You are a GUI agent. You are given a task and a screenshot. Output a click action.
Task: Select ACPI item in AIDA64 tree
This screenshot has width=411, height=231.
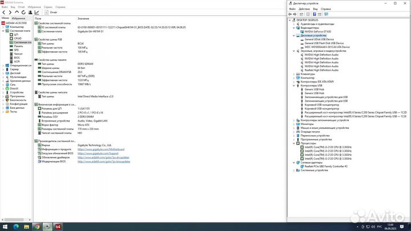[17, 62]
